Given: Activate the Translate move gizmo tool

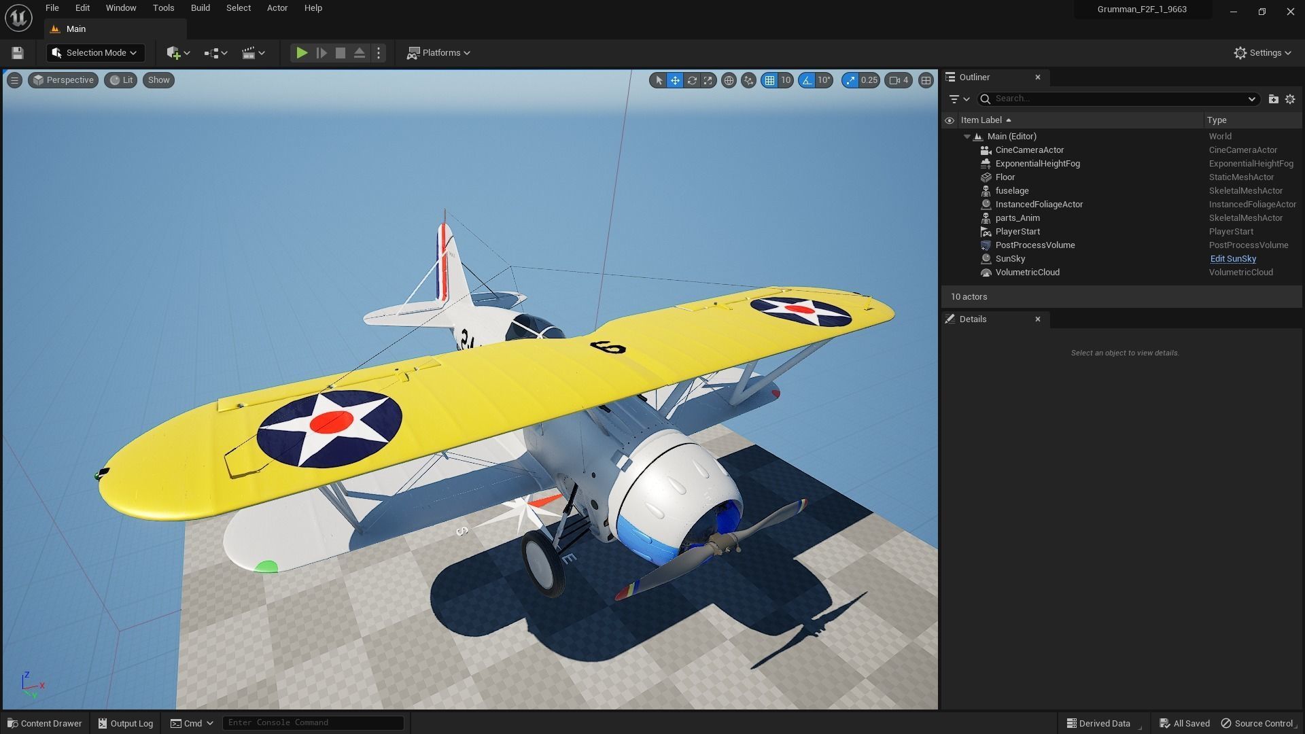Looking at the screenshot, I should point(675,80).
